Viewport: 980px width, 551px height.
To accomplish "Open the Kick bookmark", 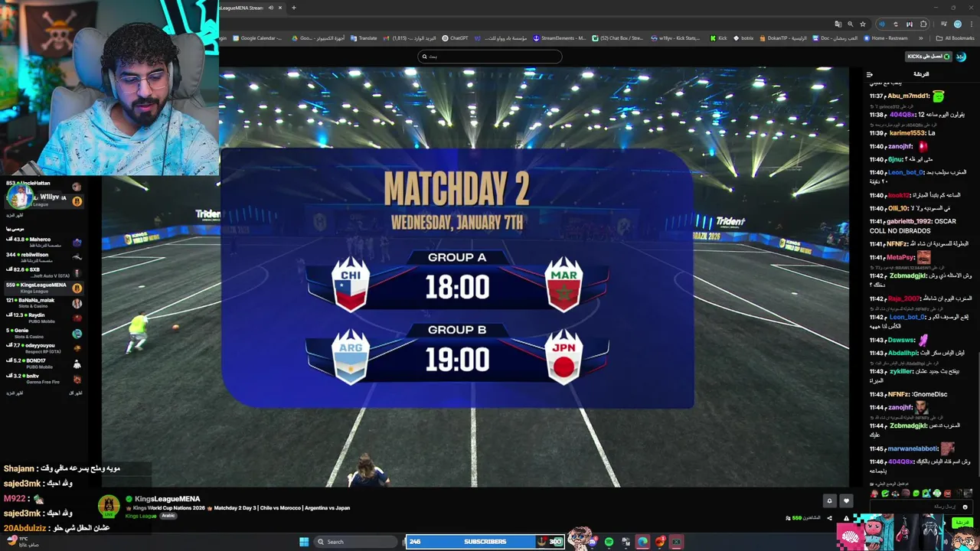I will pos(718,37).
